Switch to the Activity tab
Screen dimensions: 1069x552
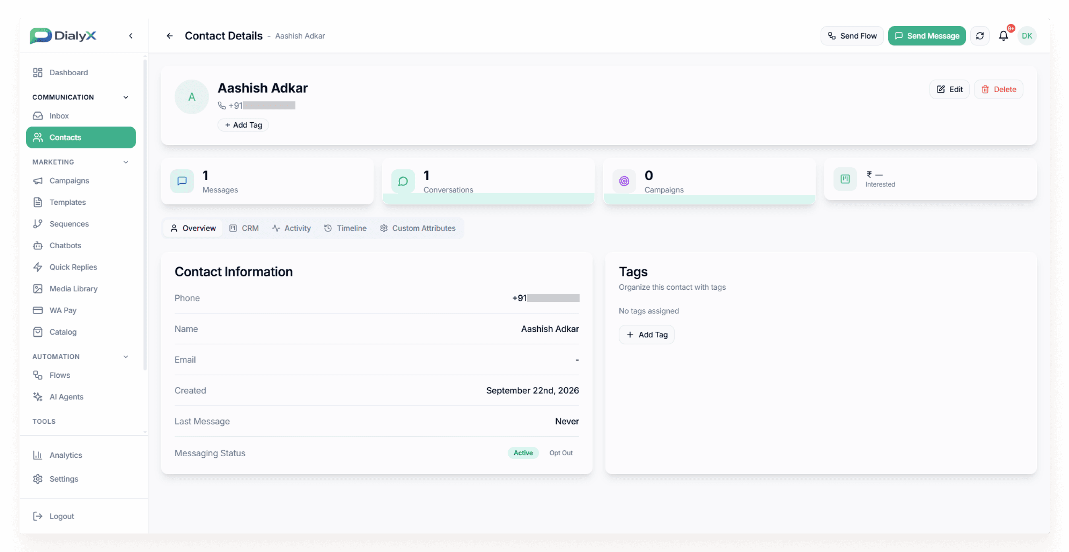coord(291,228)
